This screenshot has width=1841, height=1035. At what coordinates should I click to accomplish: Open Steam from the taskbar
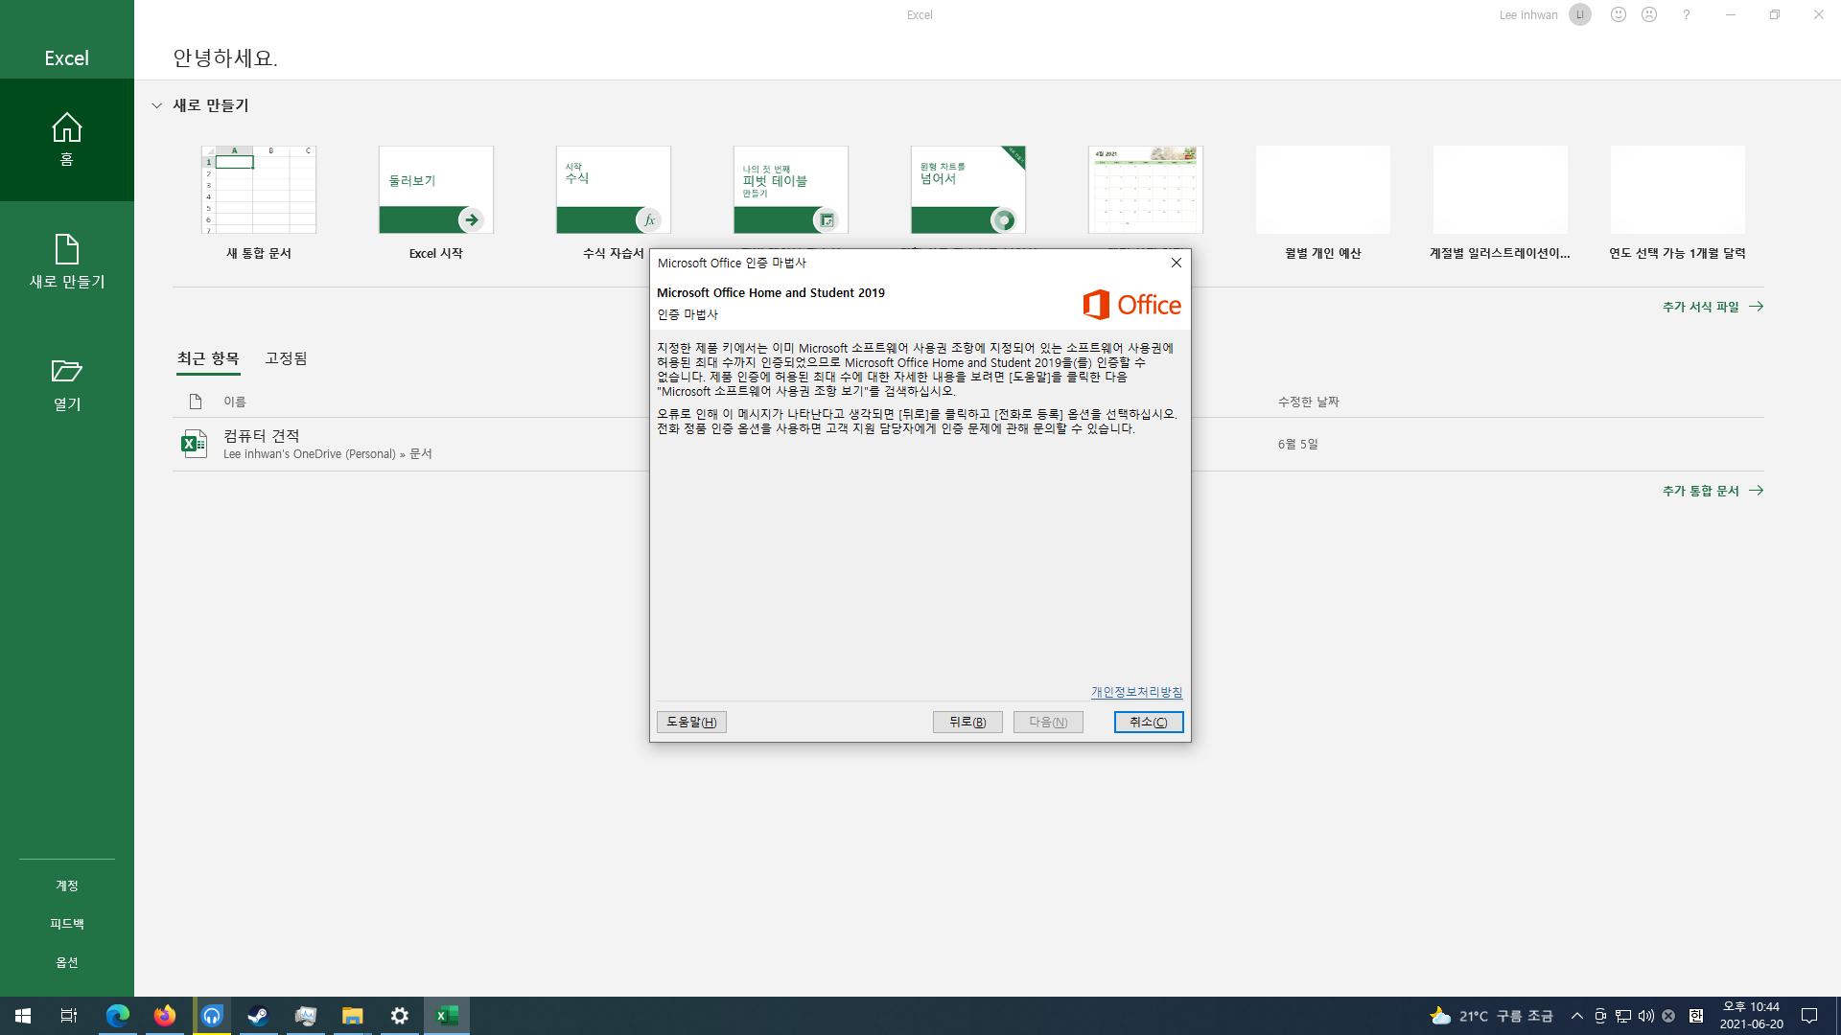click(x=258, y=1016)
